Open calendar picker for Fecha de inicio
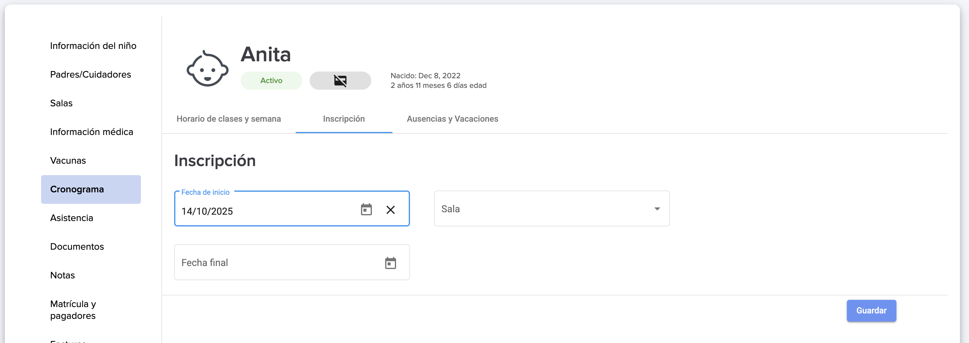This screenshot has height=343, width=969. click(x=366, y=210)
